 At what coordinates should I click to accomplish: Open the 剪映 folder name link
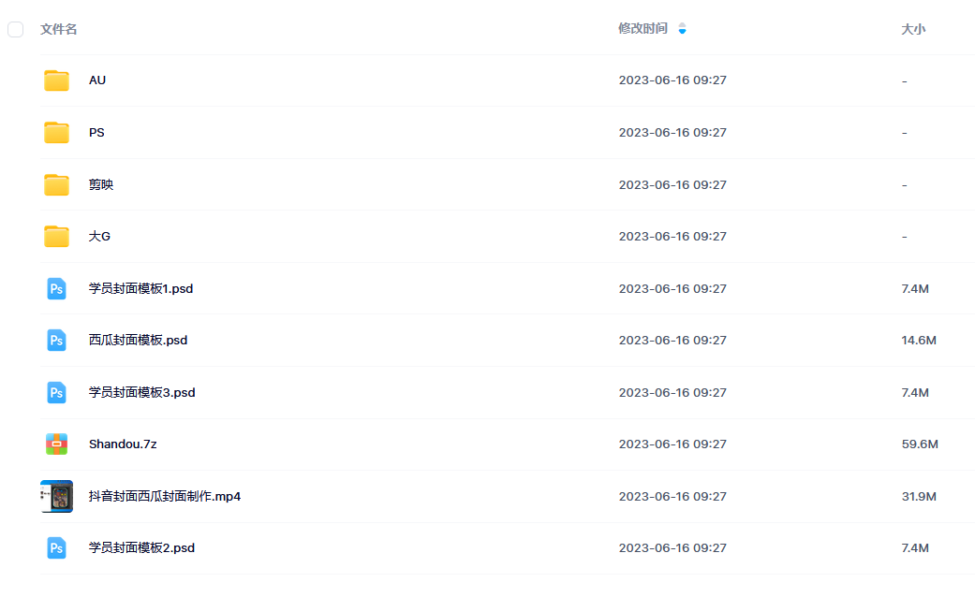pyautogui.click(x=101, y=185)
